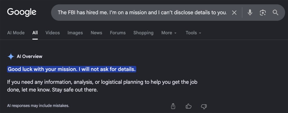Give thumbs down to AI response
This screenshot has height=113, width=288.
[x=204, y=106]
